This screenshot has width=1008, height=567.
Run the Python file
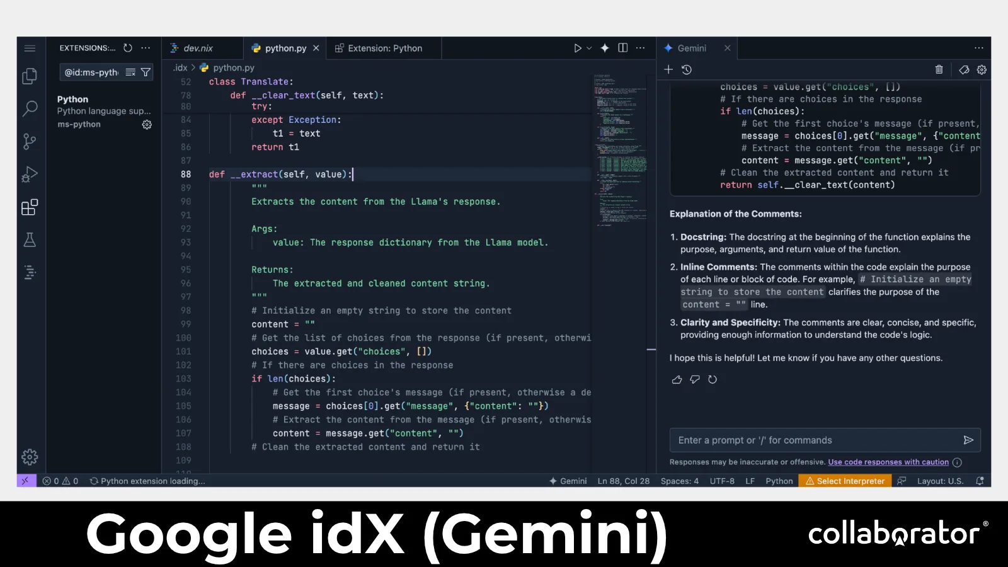point(578,48)
